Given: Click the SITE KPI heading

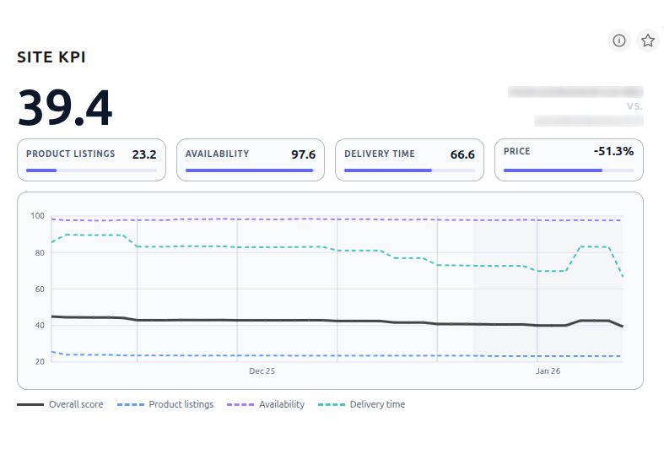Looking at the screenshot, I should coord(51,57).
